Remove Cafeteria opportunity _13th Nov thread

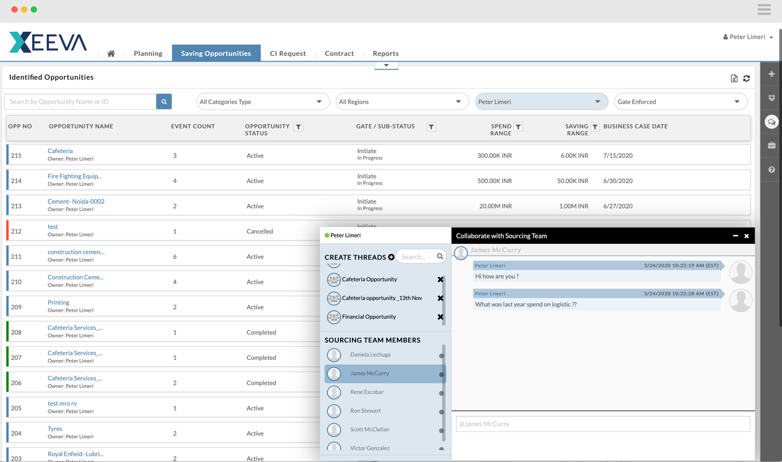[x=440, y=298]
